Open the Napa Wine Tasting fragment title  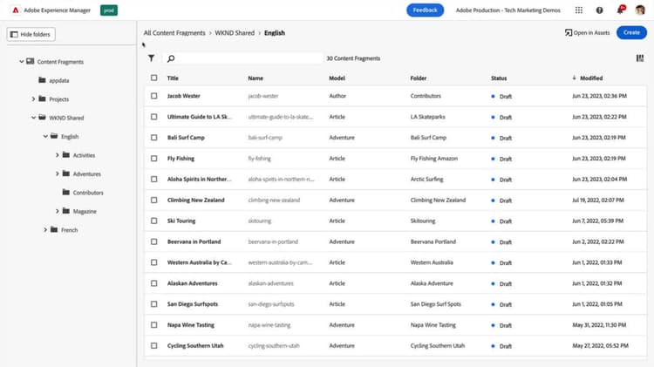[x=191, y=325]
